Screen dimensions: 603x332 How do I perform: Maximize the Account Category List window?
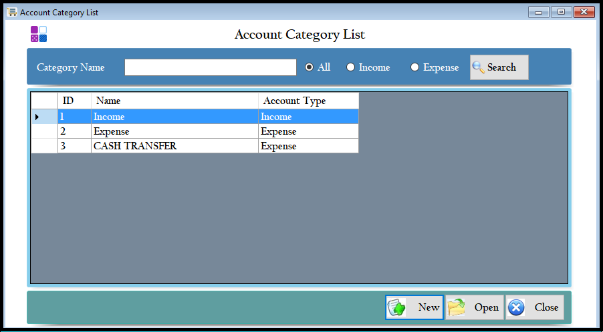561,12
